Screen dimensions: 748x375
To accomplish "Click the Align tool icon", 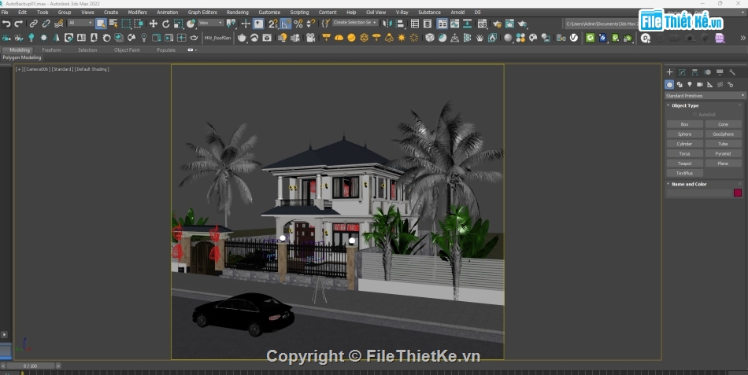I will (400, 24).
